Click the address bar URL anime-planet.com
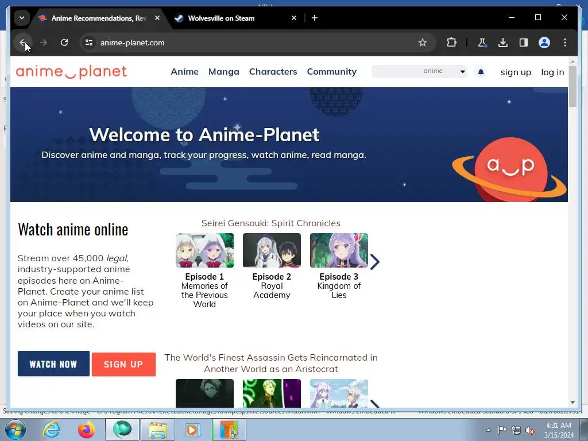The height and width of the screenshot is (441, 588). (133, 42)
